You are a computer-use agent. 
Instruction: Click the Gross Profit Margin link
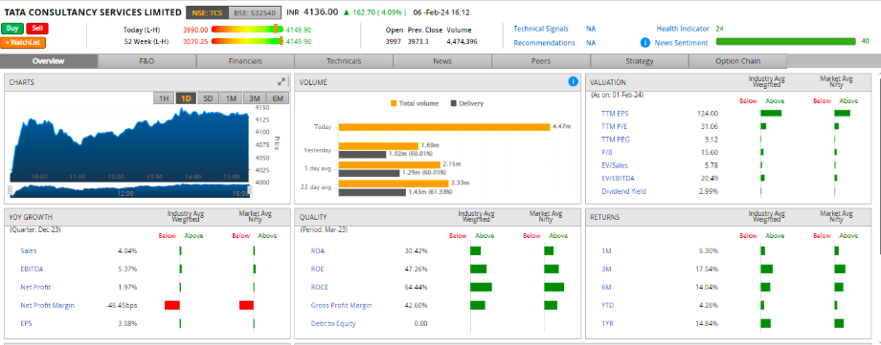point(341,305)
